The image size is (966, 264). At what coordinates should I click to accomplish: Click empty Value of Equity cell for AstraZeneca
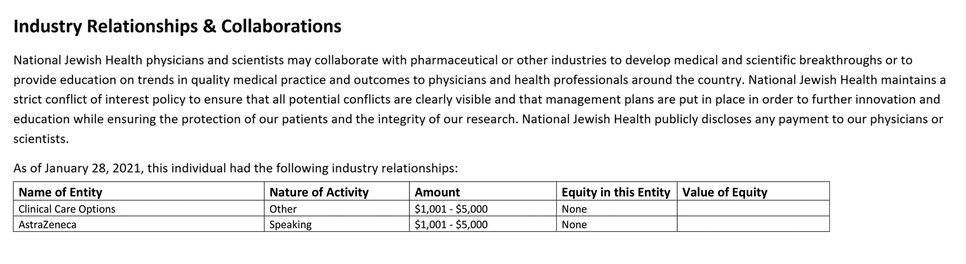(x=753, y=224)
